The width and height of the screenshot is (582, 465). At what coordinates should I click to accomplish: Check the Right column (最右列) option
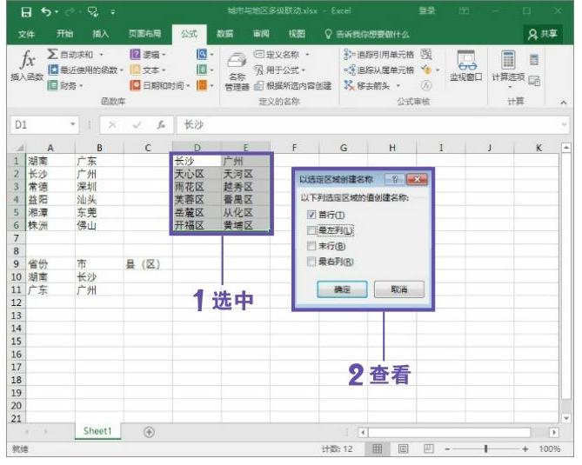tap(311, 262)
